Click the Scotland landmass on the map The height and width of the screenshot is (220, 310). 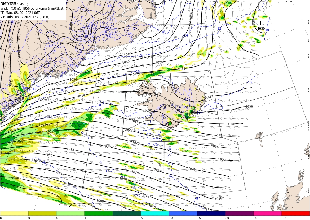291,196
